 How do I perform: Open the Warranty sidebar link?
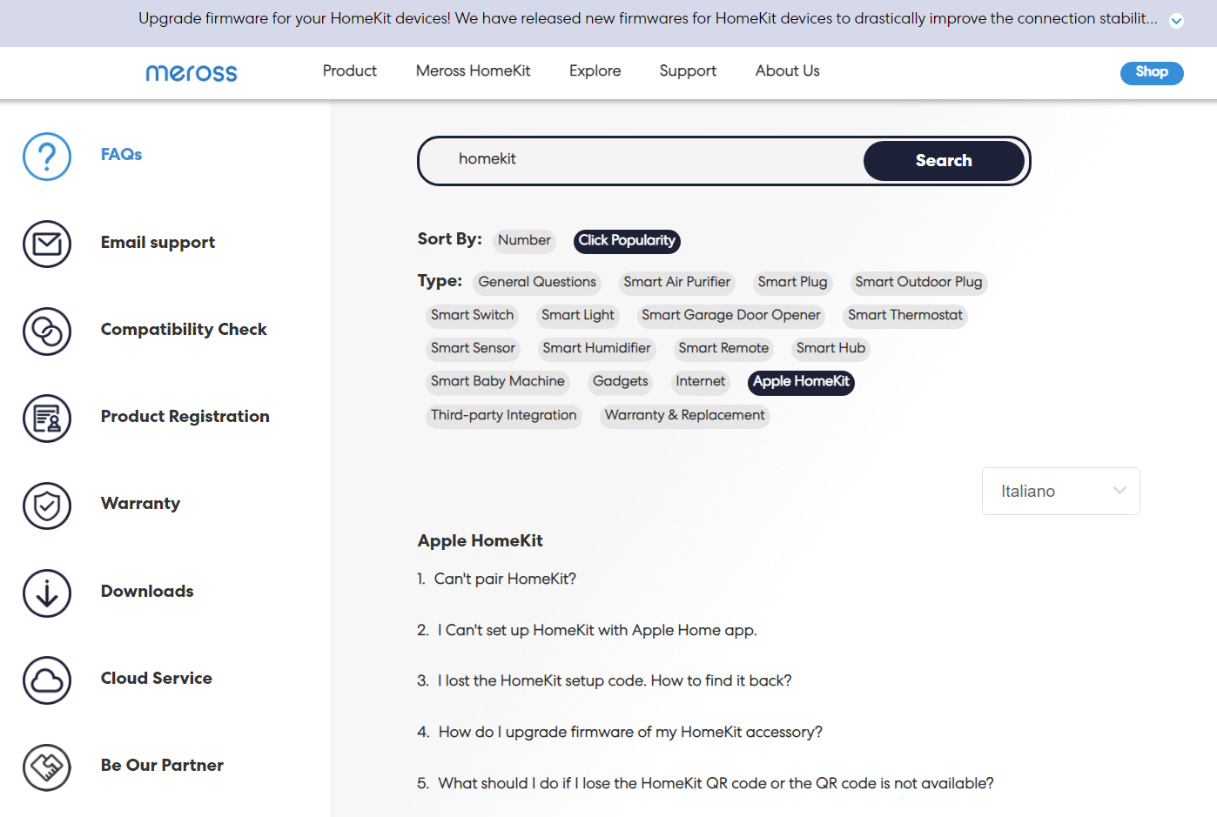click(140, 504)
